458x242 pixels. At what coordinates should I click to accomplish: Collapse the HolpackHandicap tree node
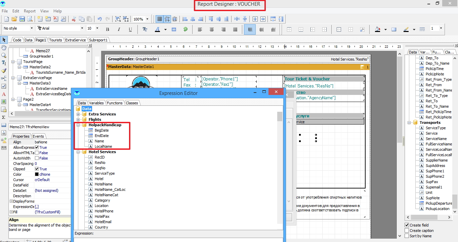pyautogui.click(x=78, y=125)
